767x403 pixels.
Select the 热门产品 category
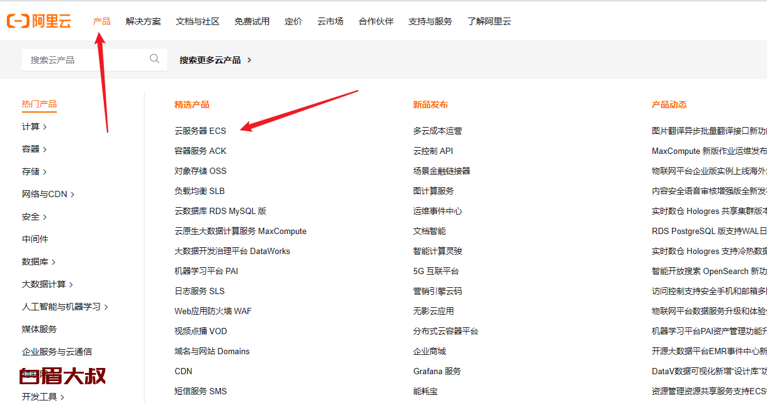click(x=39, y=104)
